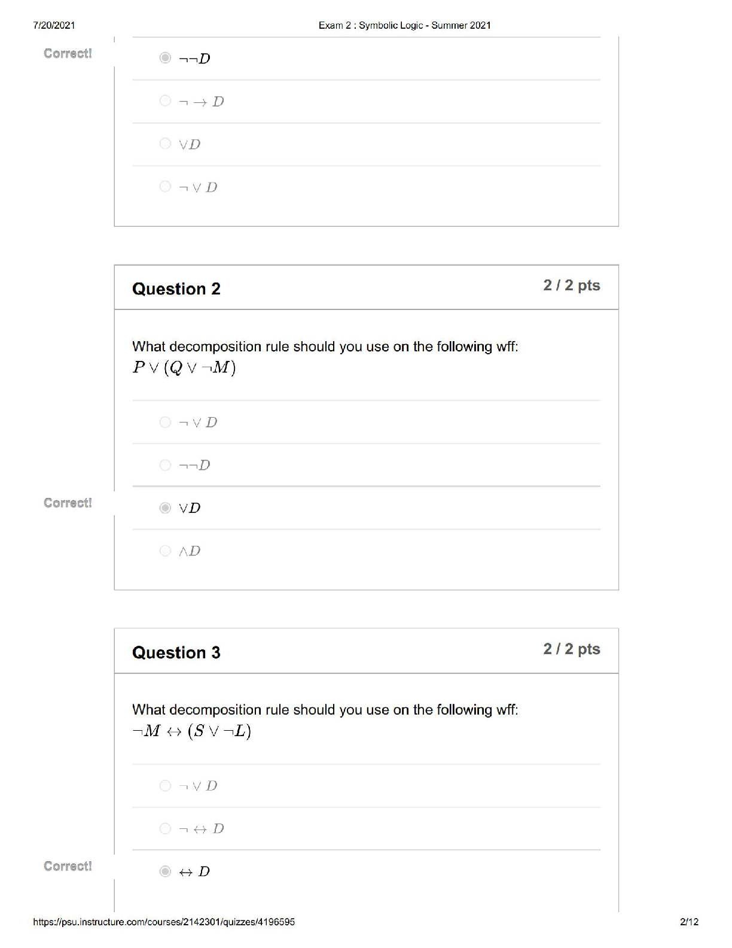The height and width of the screenshot is (948, 732).
Task: Select the ¬¬D radio in the top answer list
Action: pyautogui.click(x=166, y=58)
